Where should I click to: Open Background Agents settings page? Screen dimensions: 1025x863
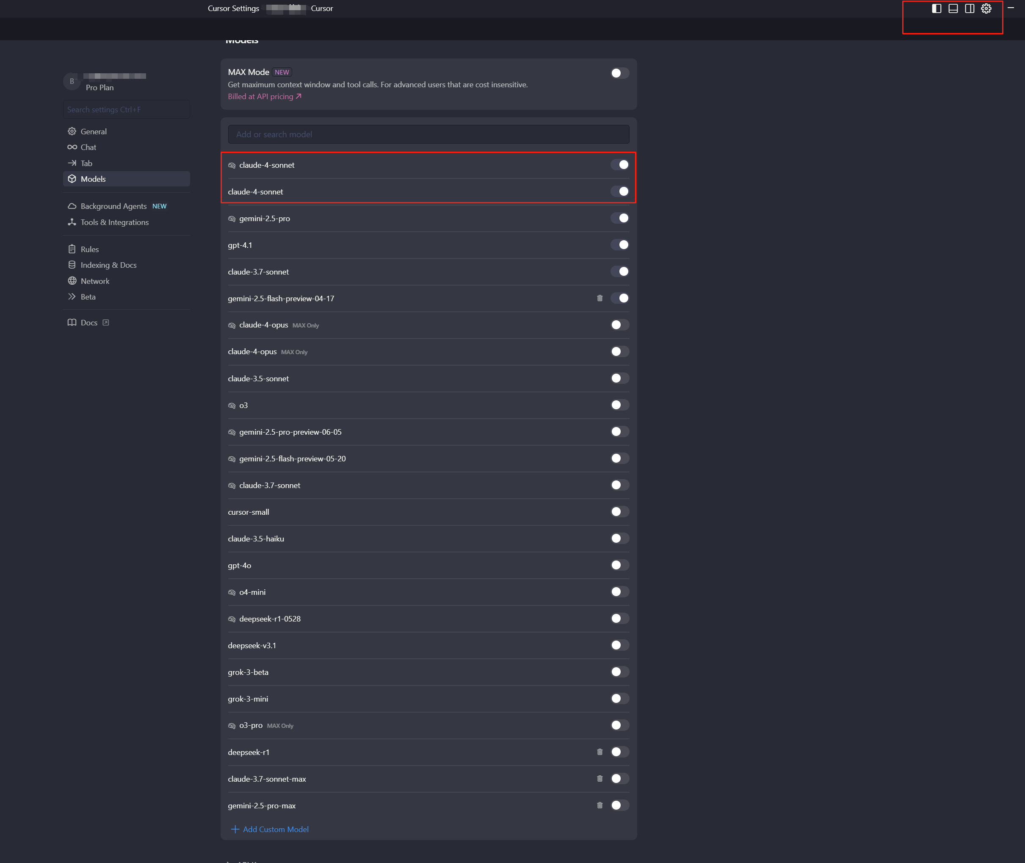[x=113, y=206]
